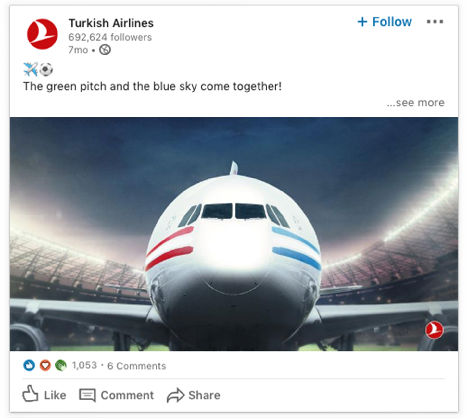
Task: Click the red heart reaction icon
Action: pos(45,365)
